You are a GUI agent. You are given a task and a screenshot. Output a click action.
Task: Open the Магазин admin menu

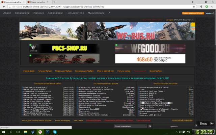tap(38, 13)
